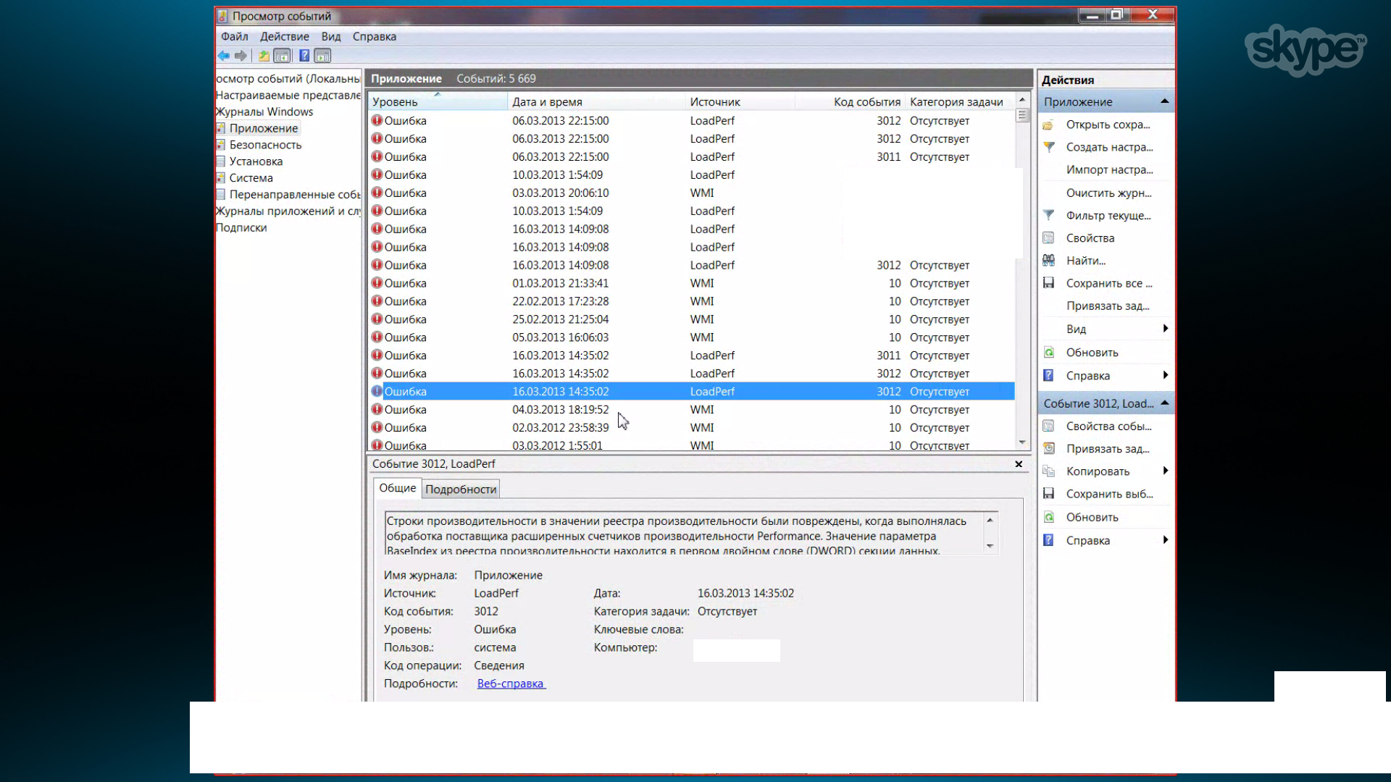The image size is (1391, 782).
Task: Click the Свойства properties icon
Action: (1048, 237)
